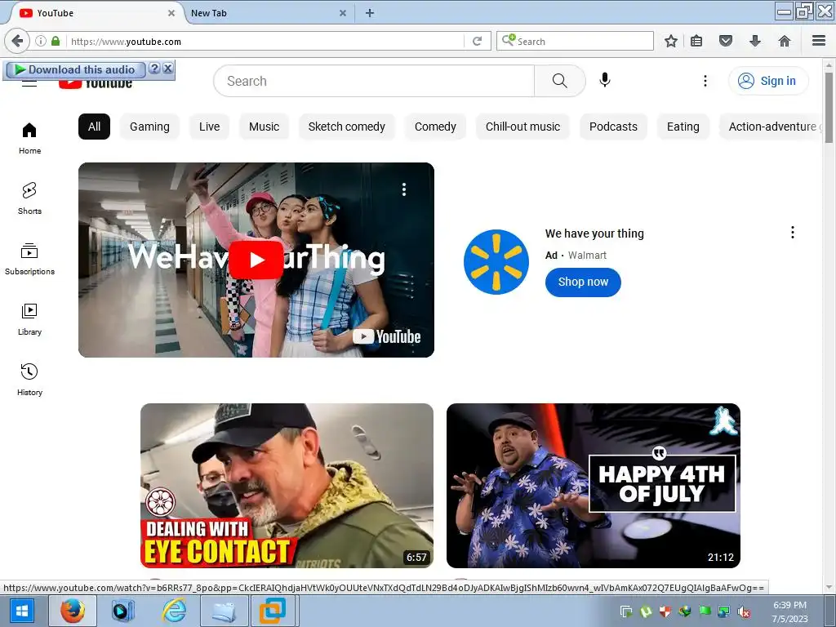The height and width of the screenshot is (627, 836).
Task: Click Firefox icon in the taskbar
Action: [x=73, y=611]
